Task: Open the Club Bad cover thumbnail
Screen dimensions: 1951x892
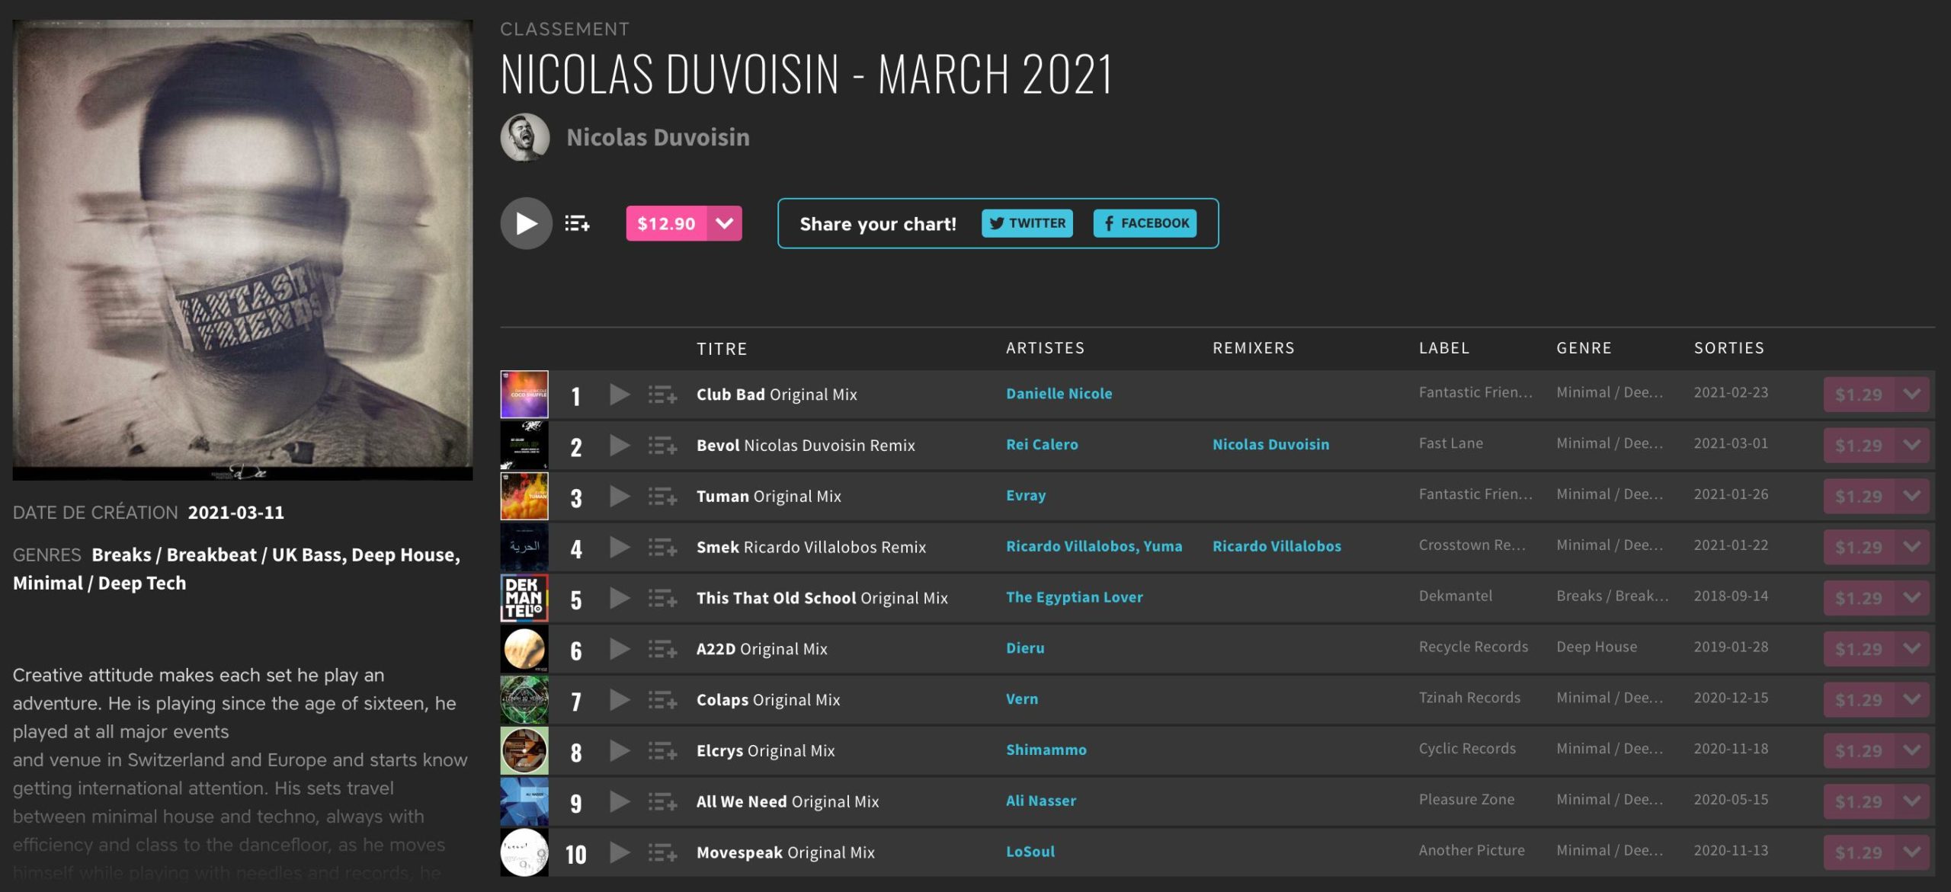Action: click(x=524, y=395)
